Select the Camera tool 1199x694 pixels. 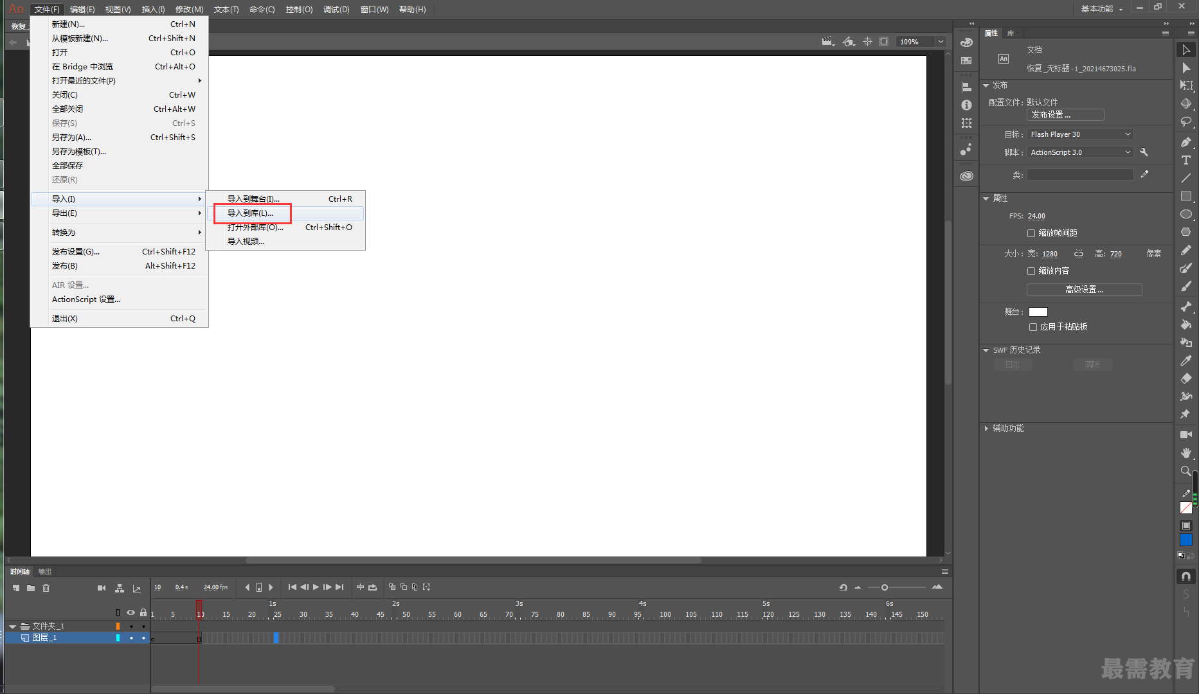pyautogui.click(x=1186, y=435)
